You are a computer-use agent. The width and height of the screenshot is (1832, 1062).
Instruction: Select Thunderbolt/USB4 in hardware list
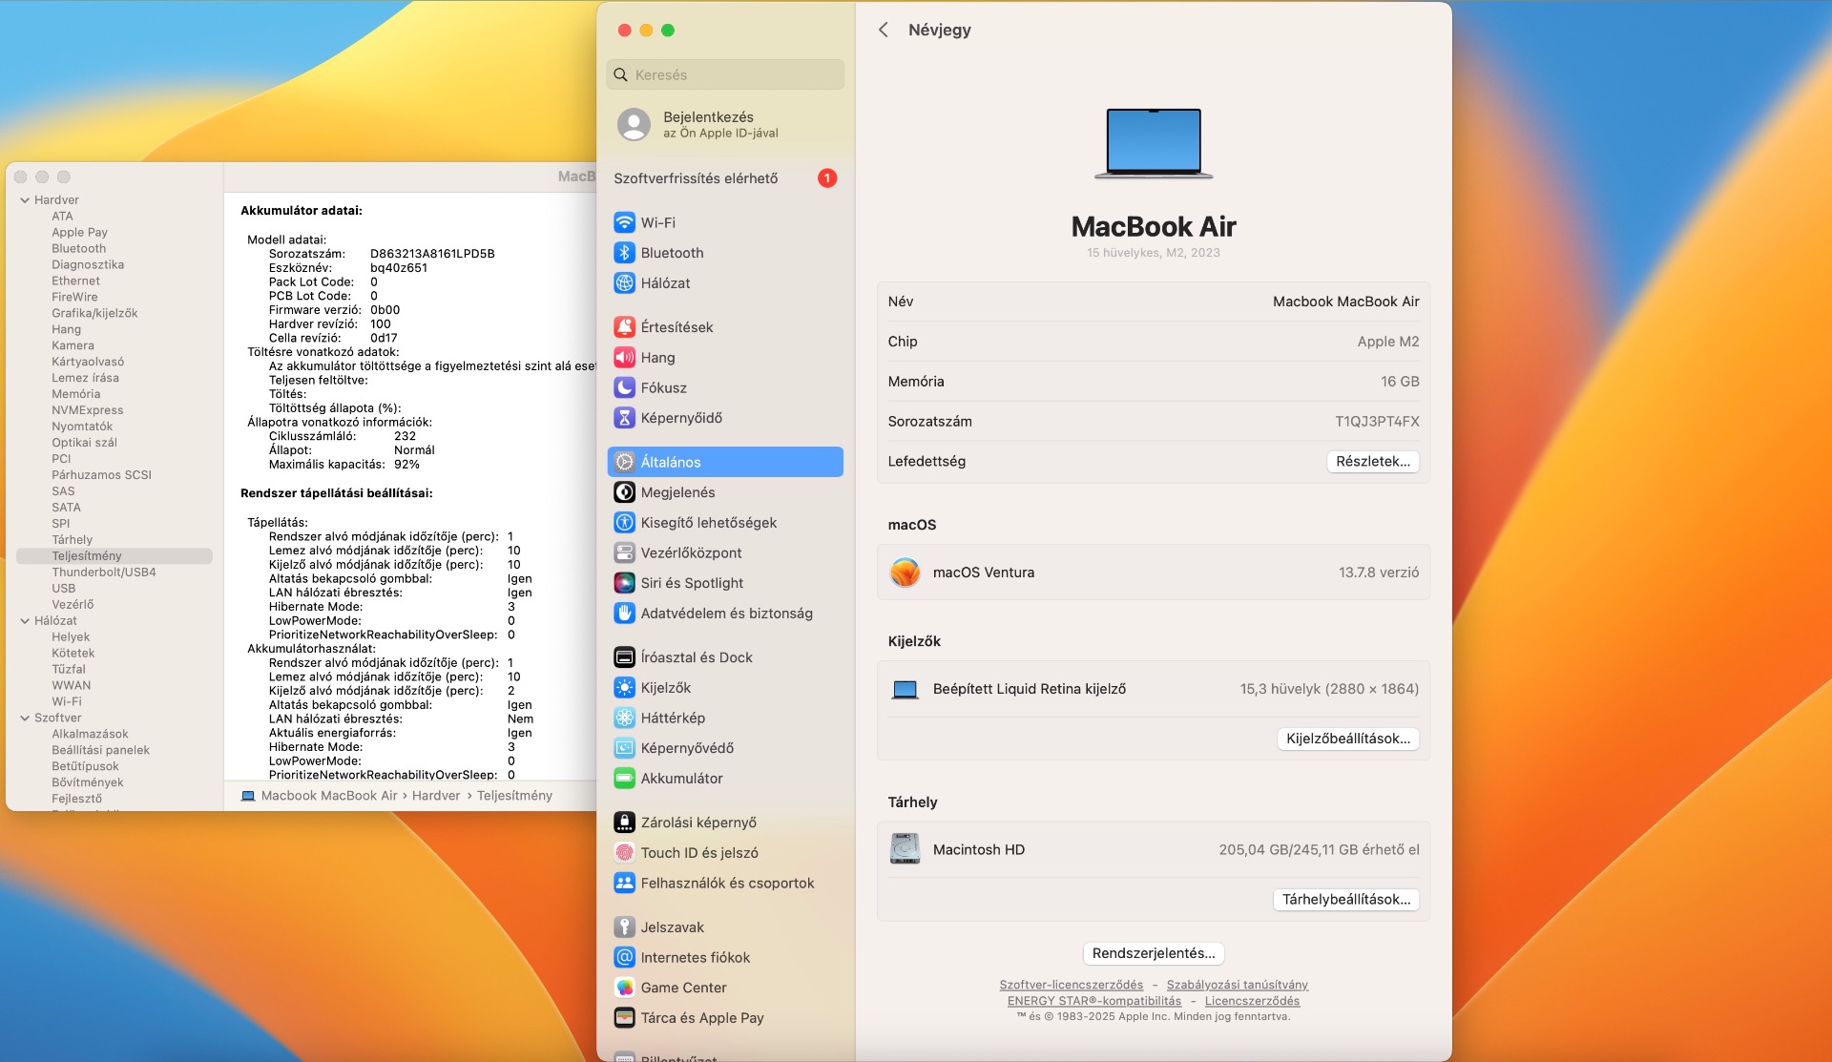104,573
